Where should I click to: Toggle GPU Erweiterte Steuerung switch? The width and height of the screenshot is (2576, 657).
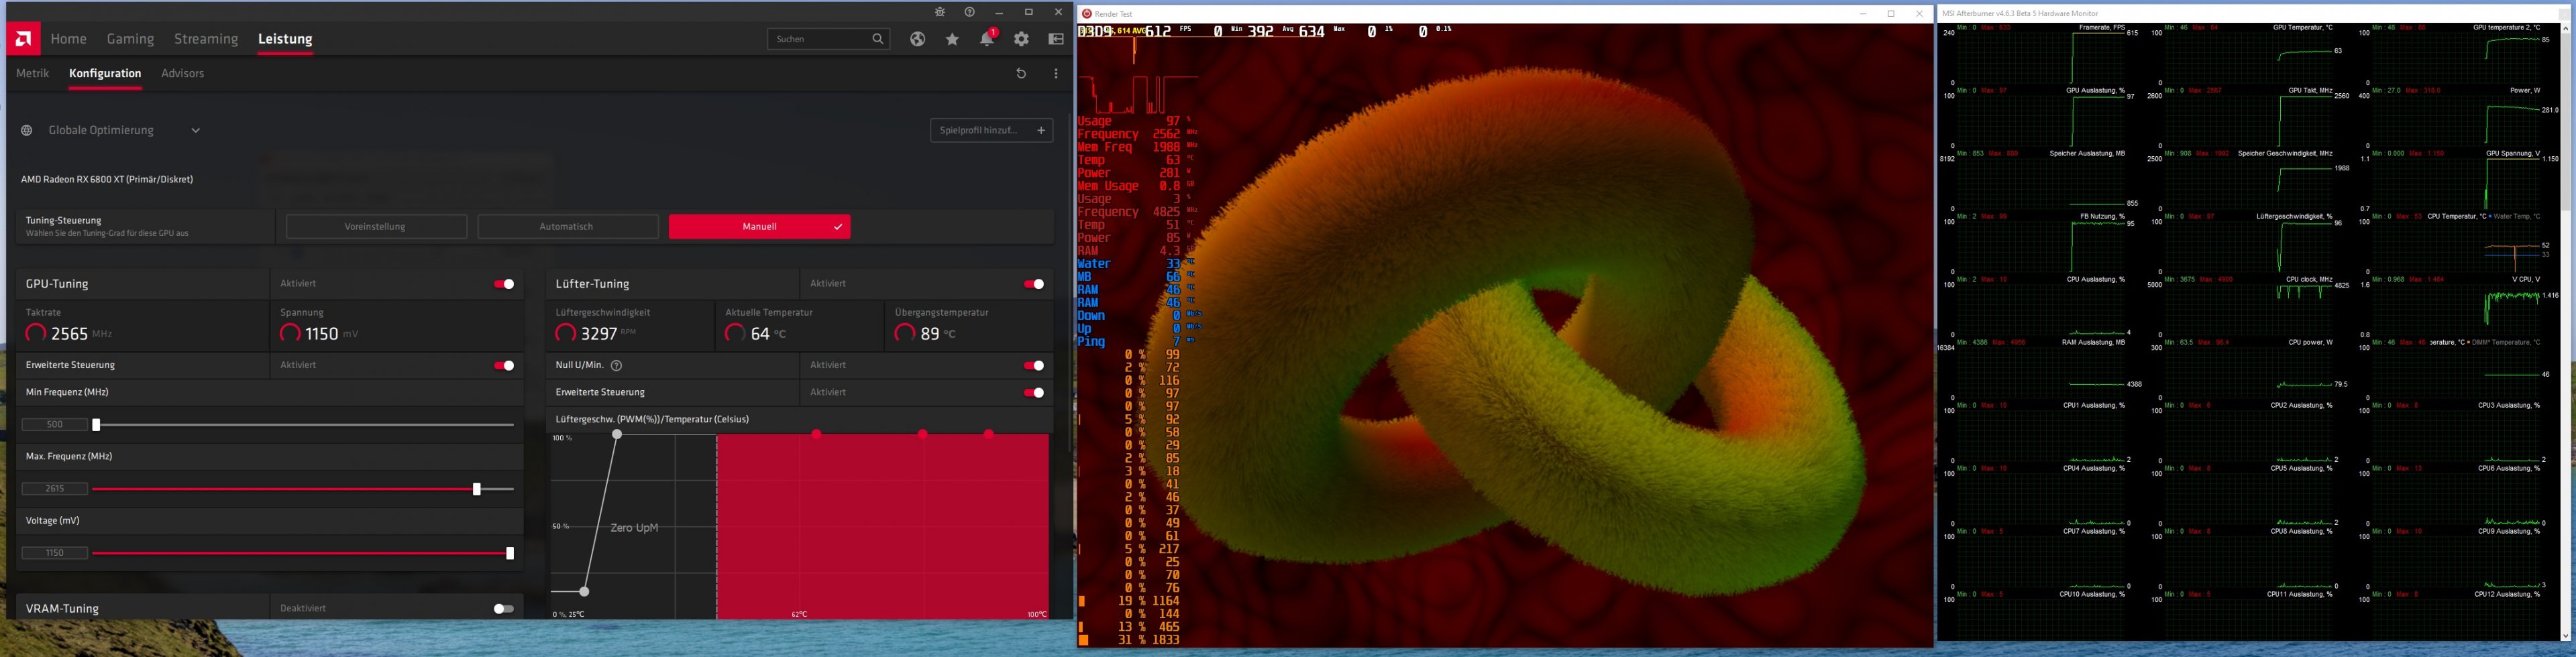pyautogui.click(x=504, y=365)
